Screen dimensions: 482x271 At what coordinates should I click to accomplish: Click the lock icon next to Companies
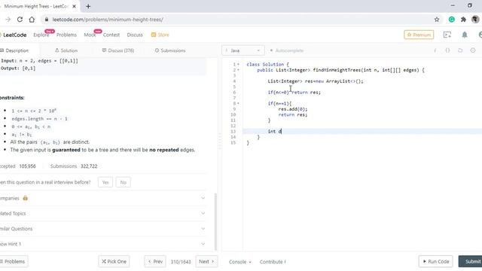(25, 198)
